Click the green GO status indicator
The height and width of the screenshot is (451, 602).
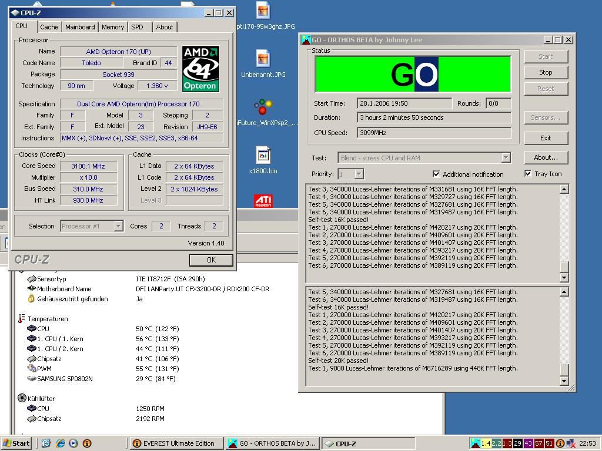[413, 74]
